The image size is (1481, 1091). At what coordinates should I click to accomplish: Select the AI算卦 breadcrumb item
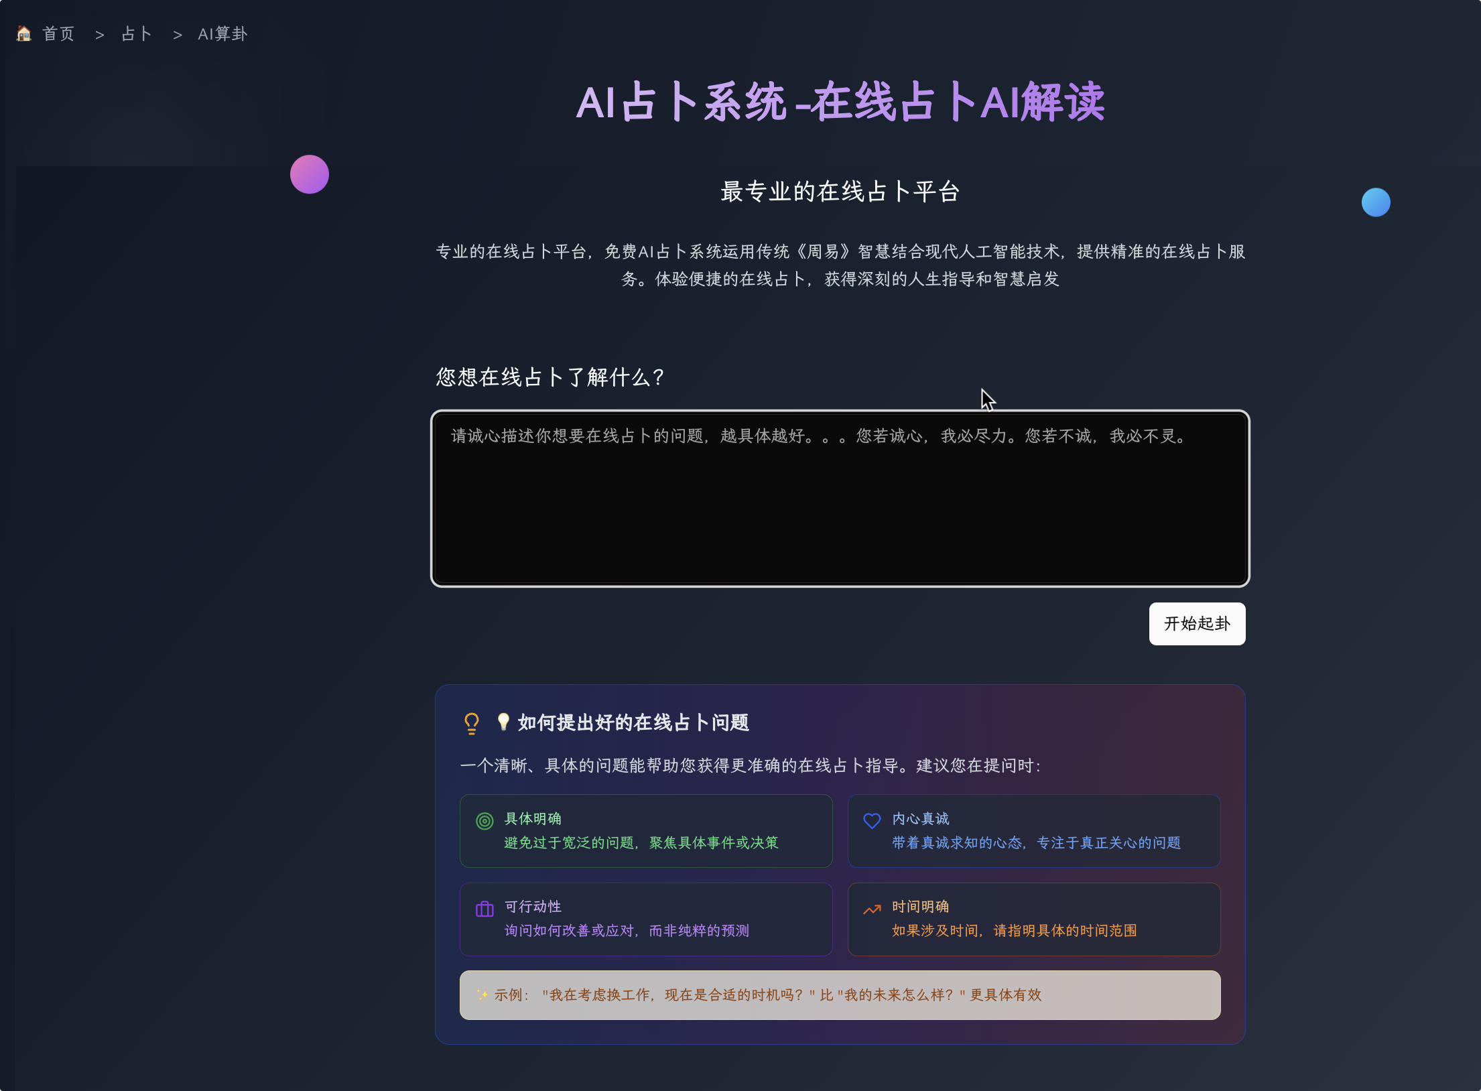point(222,34)
